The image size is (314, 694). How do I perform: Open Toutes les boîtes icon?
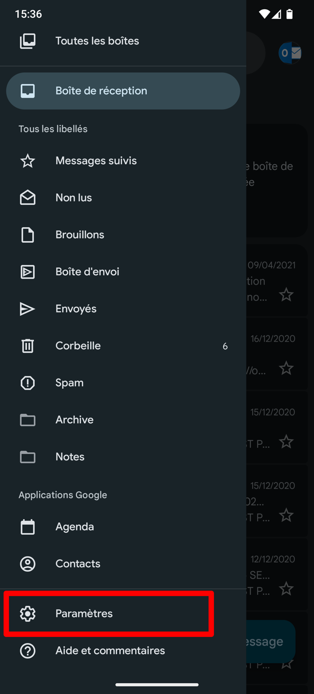click(x=27, y=41)
